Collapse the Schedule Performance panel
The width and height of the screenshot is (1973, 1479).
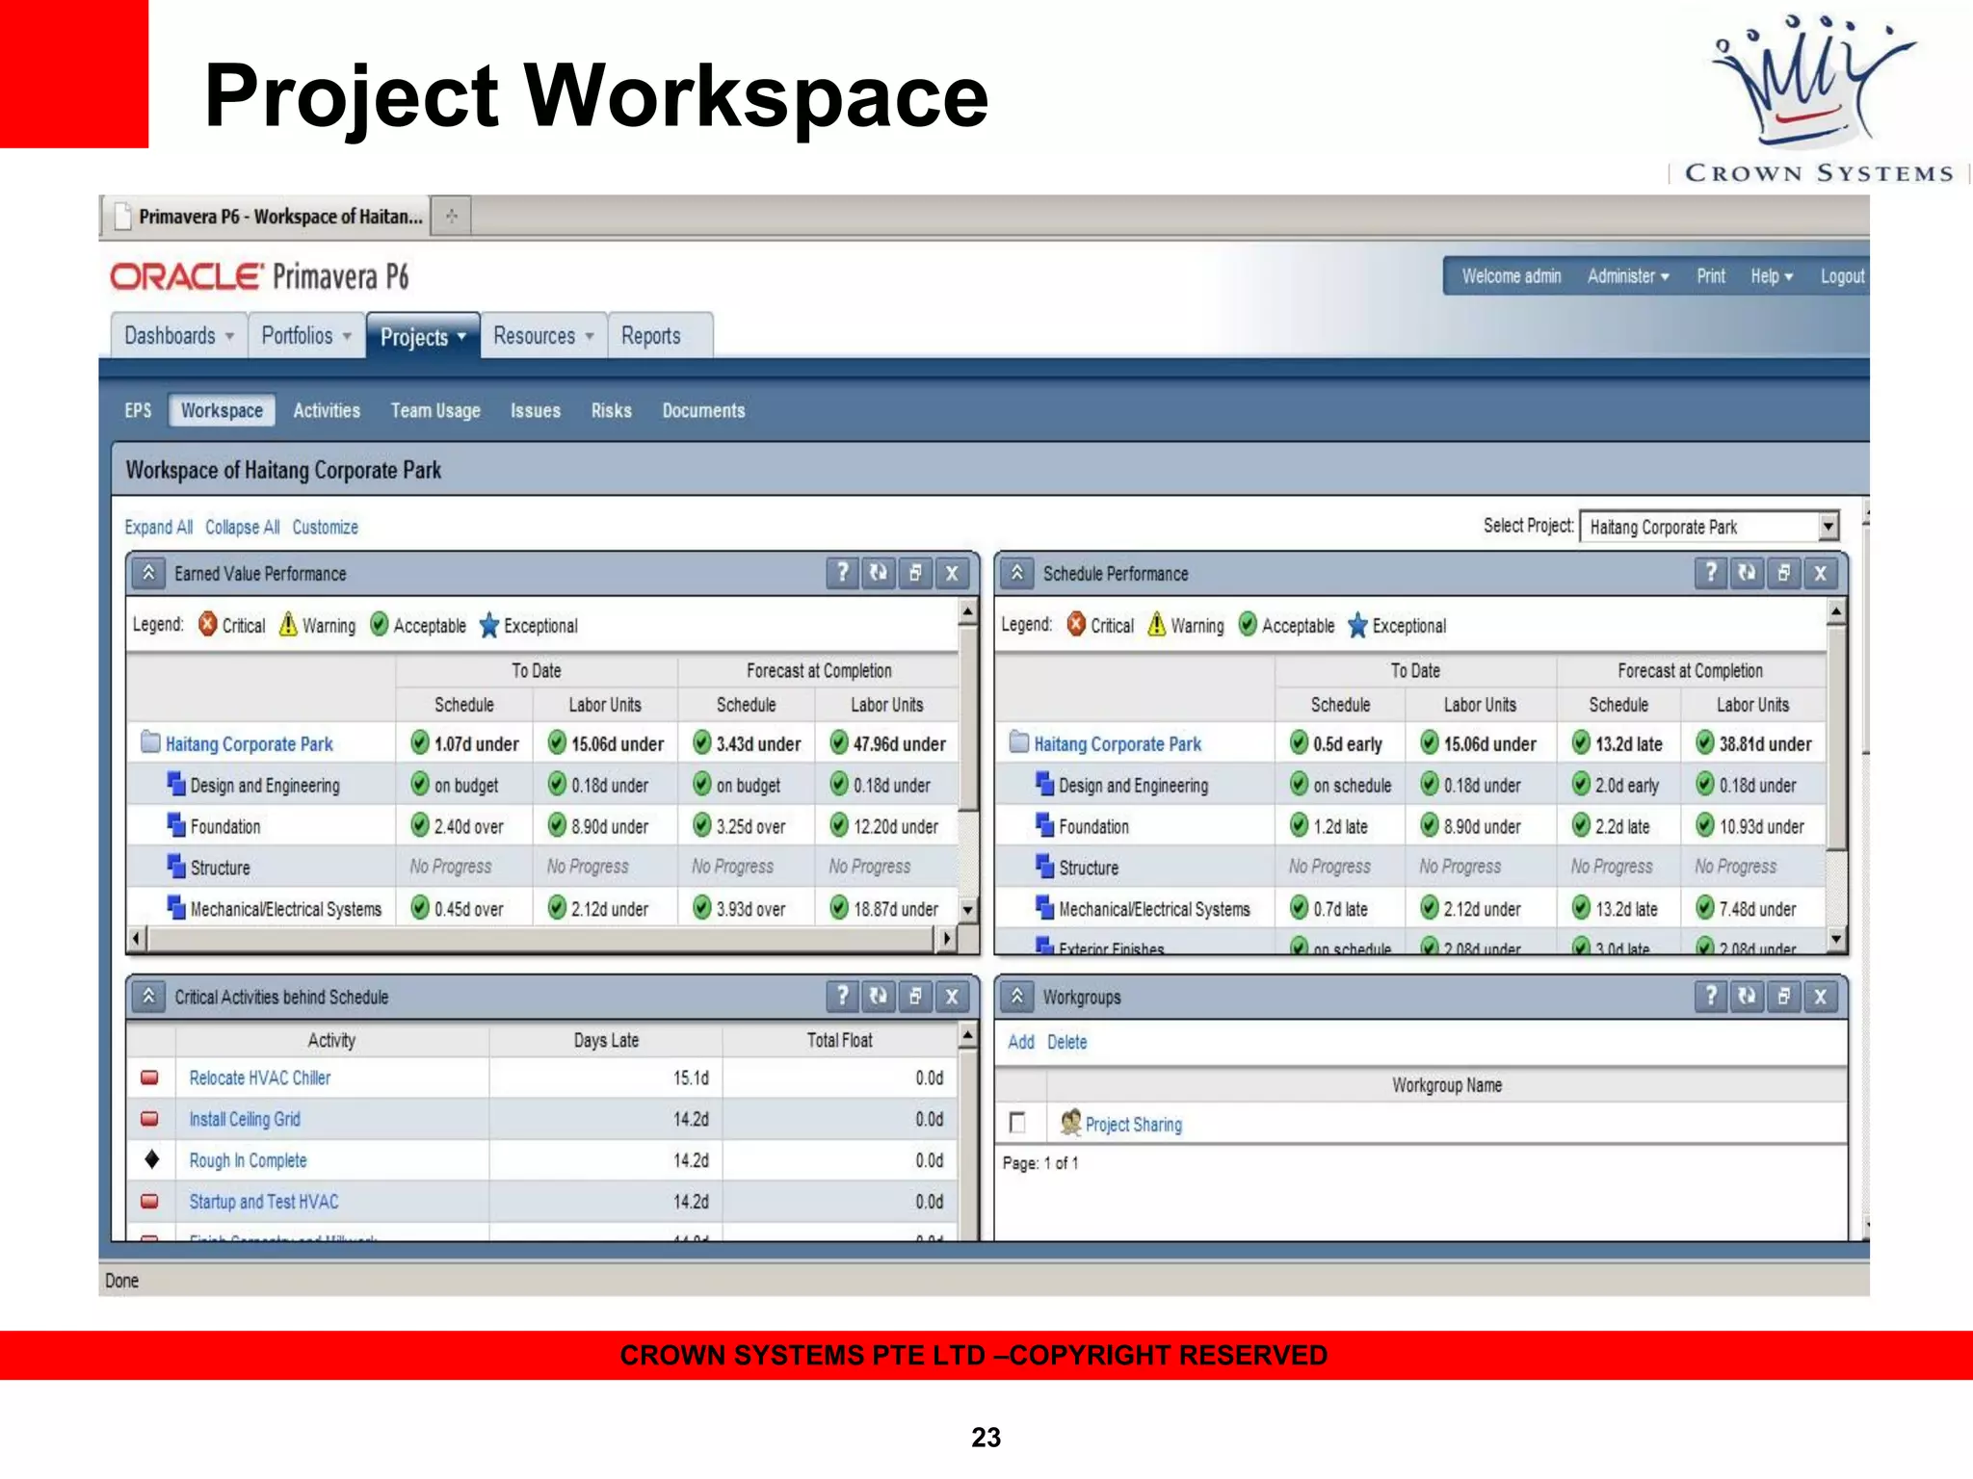click(x=1017, y=573)
